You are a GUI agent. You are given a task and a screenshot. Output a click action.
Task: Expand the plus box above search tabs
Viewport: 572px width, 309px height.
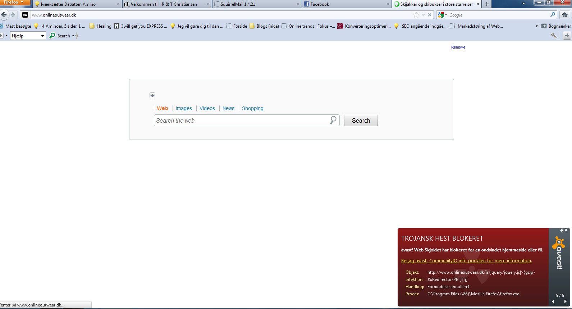click(x=152, y=95)
